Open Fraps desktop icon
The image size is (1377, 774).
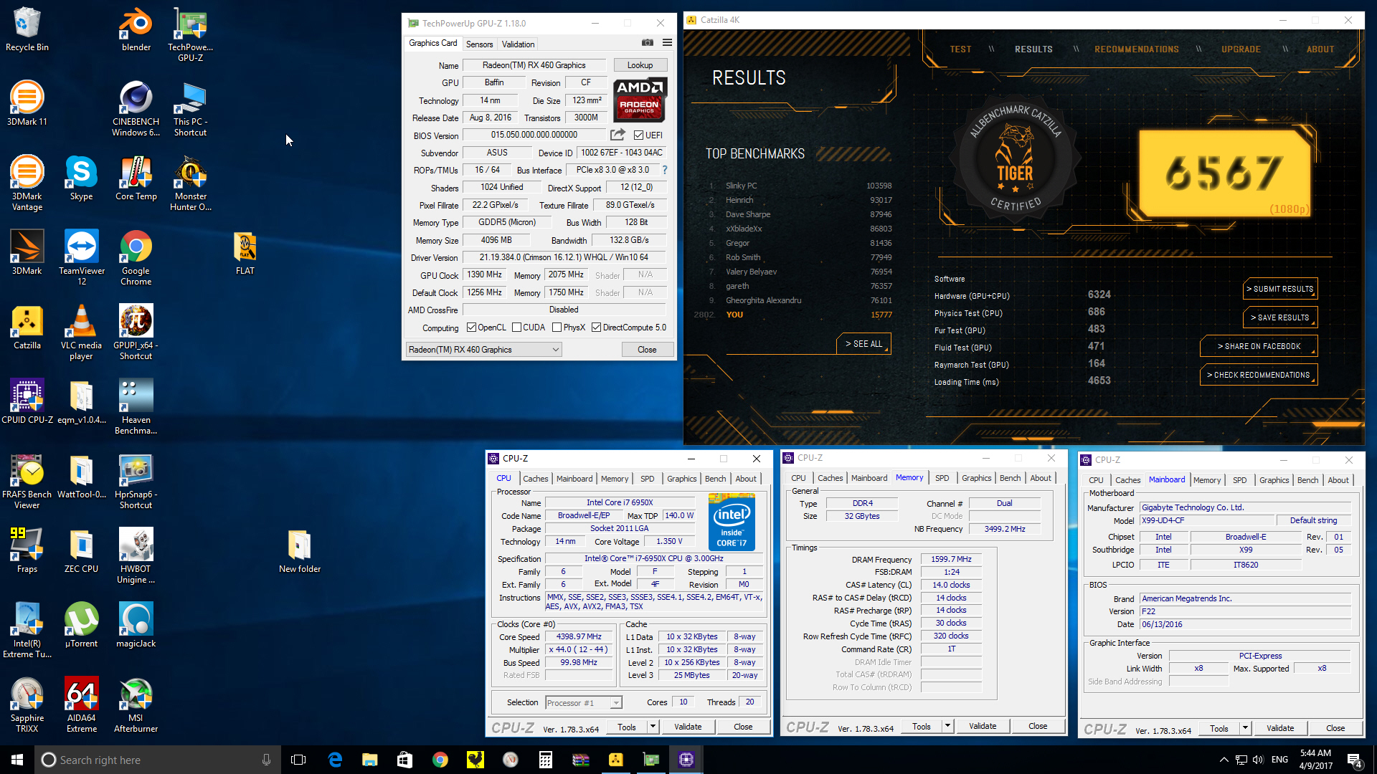coord(27,551)
